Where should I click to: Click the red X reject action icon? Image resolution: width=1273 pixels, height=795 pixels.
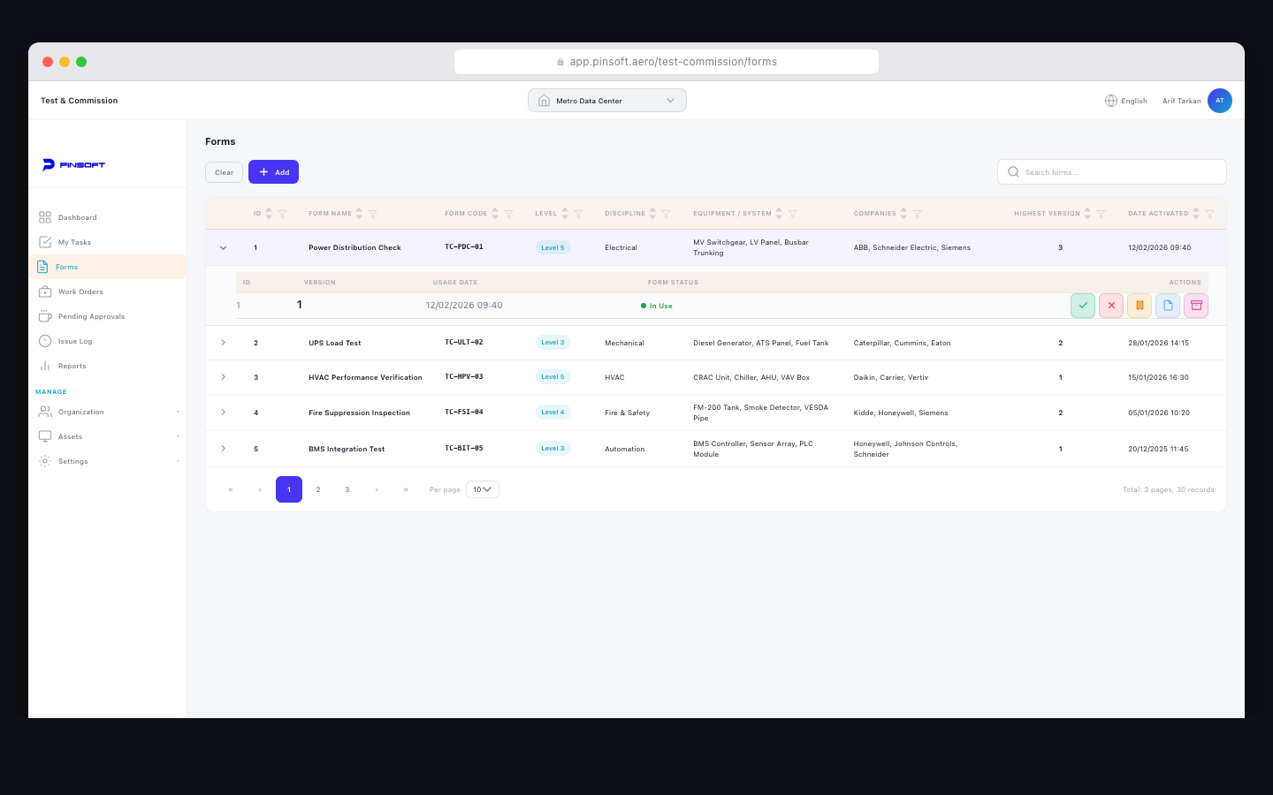coord(1111,306)
